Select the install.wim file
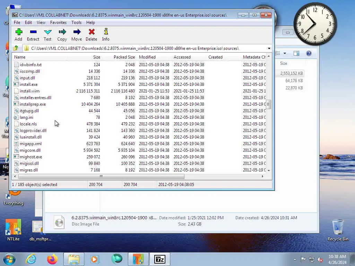This screenshot has height=266, width=355. (29, 91)
